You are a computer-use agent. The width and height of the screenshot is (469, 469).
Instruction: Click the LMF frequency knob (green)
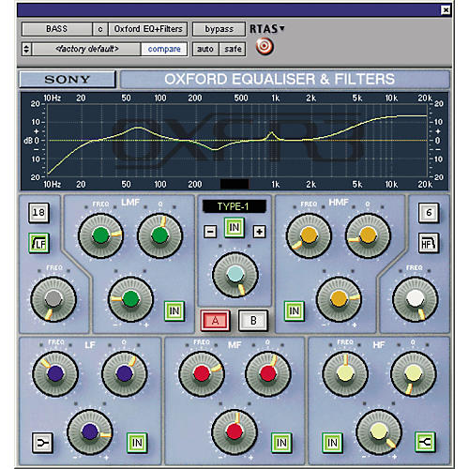[x=100, y=235]
